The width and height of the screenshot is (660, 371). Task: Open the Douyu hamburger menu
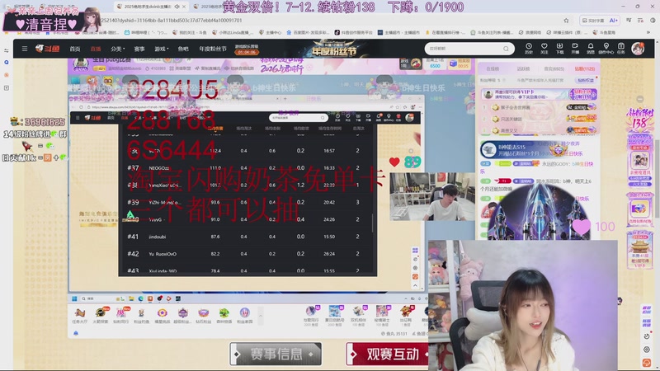[25, 49]
